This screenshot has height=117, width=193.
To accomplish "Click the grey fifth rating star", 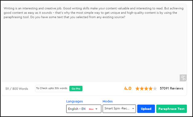I will click(x=155, y=89).
